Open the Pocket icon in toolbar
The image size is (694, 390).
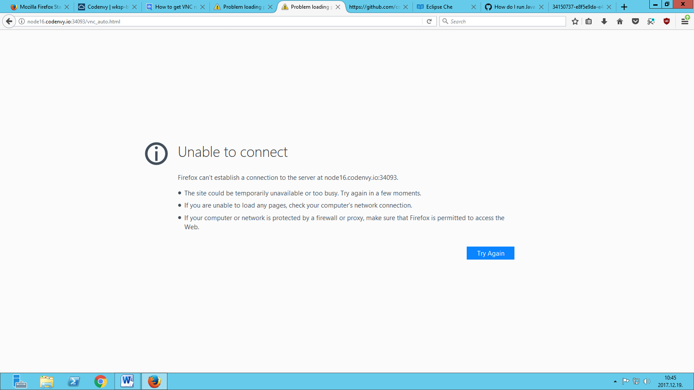click(x=635, y=21)
